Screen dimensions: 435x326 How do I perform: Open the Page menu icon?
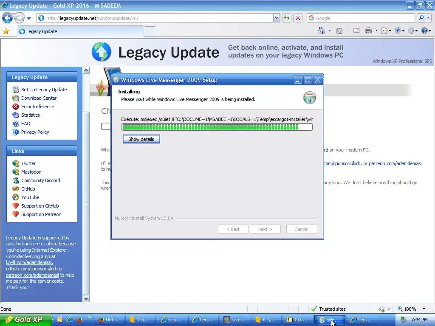click(x=385, y=31)
